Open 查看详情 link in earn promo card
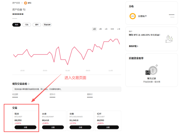The image size is (185, 134). tap(134, 46)
